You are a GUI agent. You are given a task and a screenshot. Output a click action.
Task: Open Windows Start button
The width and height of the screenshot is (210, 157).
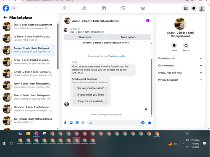click(4, 144)
